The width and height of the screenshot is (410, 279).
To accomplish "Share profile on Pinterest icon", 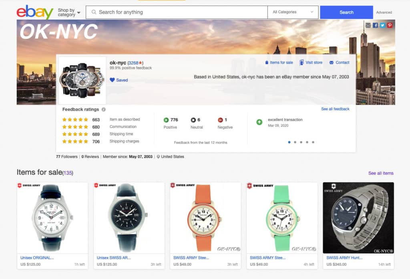I will click(x=390, y=25).
